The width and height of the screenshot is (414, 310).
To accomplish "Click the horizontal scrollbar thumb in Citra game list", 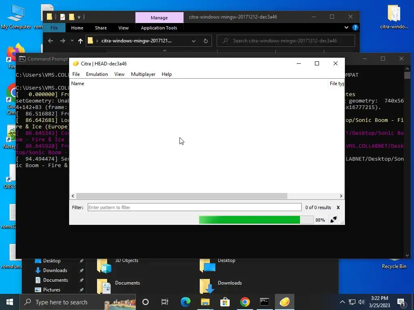I will tap(182, 196).
